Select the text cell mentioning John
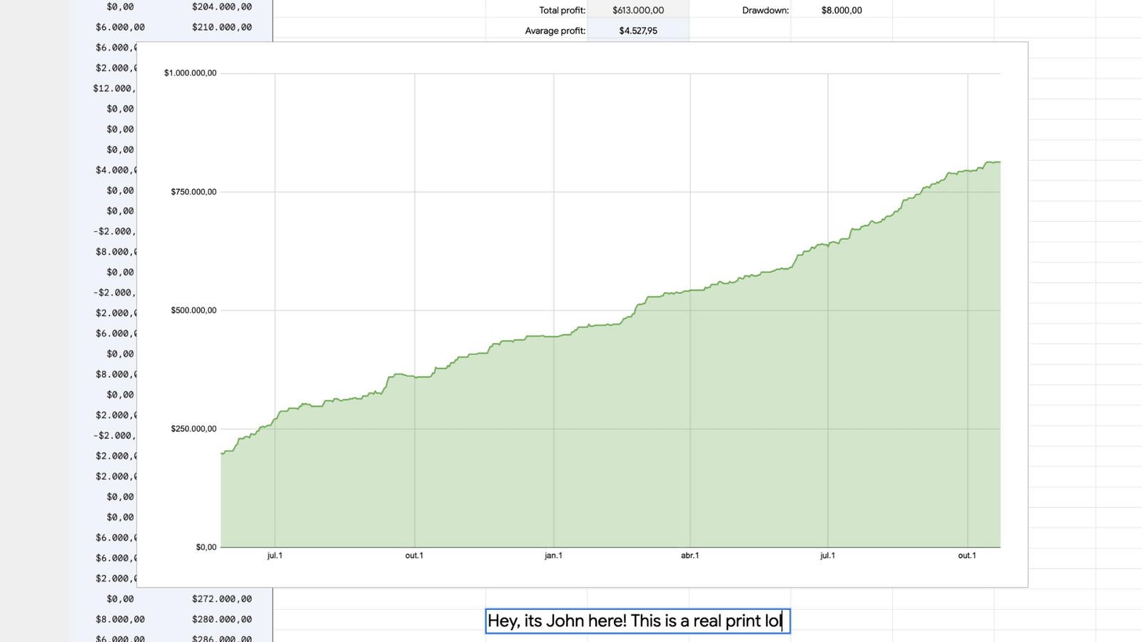 pyautogui.click(x=637, y=621)
